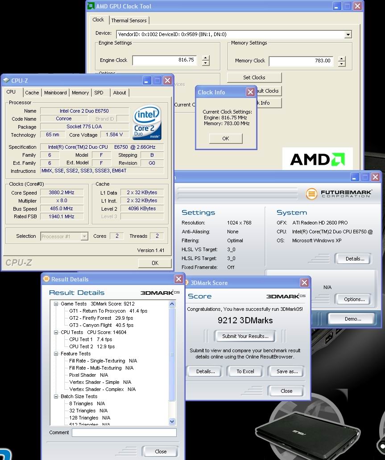Click the Core Speed value 3880.2 MHz
The height and width of the screenshot is (460, 385).
(x=62, y=192)
